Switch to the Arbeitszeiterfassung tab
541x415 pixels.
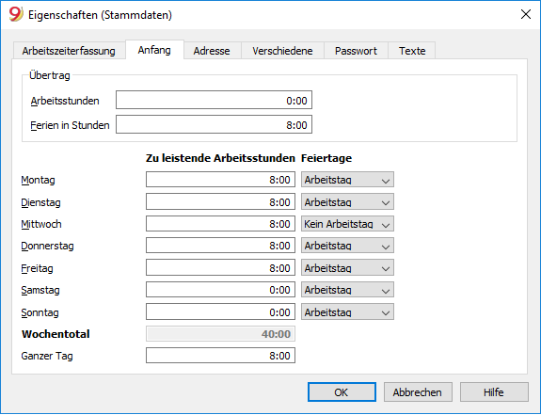coord(69,51)
